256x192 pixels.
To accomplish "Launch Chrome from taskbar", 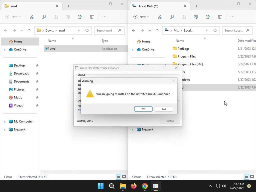I will tap(145, 186).
